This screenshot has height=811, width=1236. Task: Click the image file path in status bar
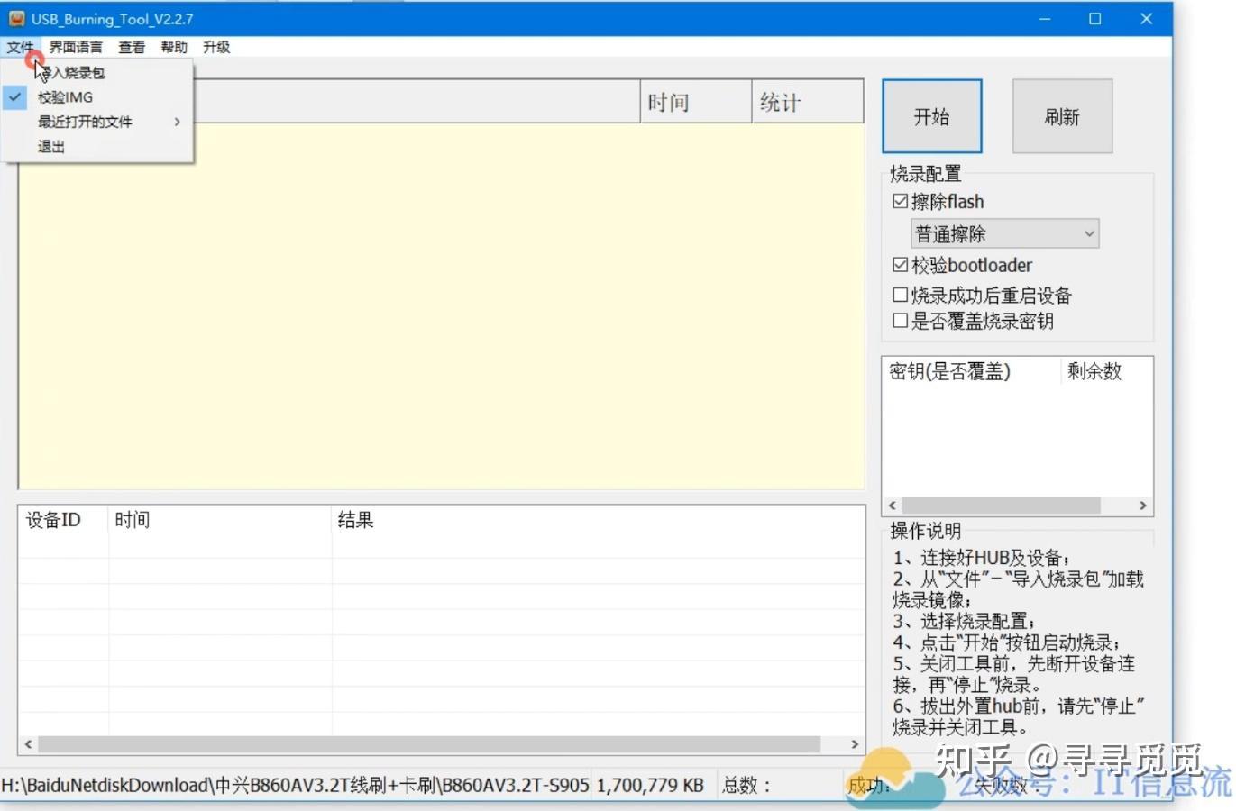[x=296, y=785]
